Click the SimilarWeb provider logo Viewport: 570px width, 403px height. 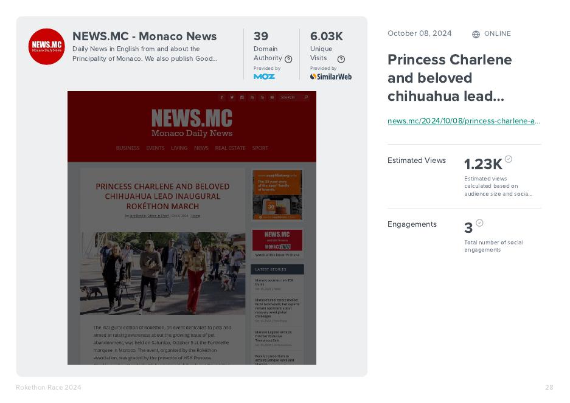tap(331, 77)
